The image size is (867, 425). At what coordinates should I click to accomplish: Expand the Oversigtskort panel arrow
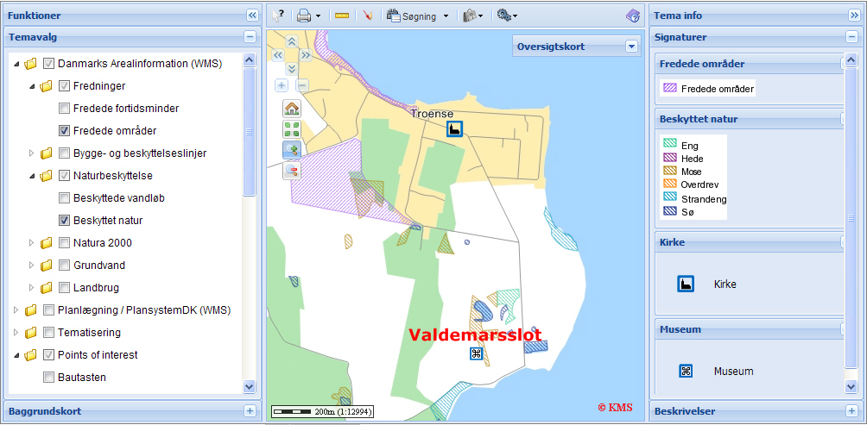tap(632, 47)
